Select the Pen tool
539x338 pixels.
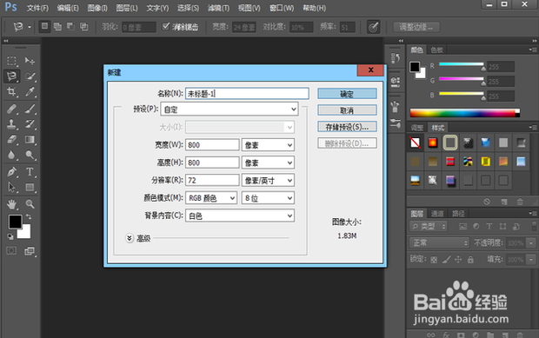[x=11, y=171]
